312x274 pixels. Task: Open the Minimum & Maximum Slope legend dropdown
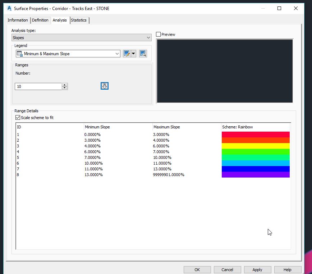[x=117, y=53]
